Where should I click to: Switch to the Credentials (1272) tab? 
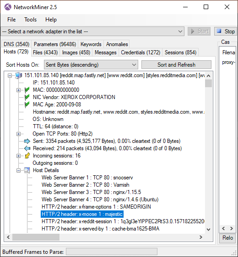point(141,52)
